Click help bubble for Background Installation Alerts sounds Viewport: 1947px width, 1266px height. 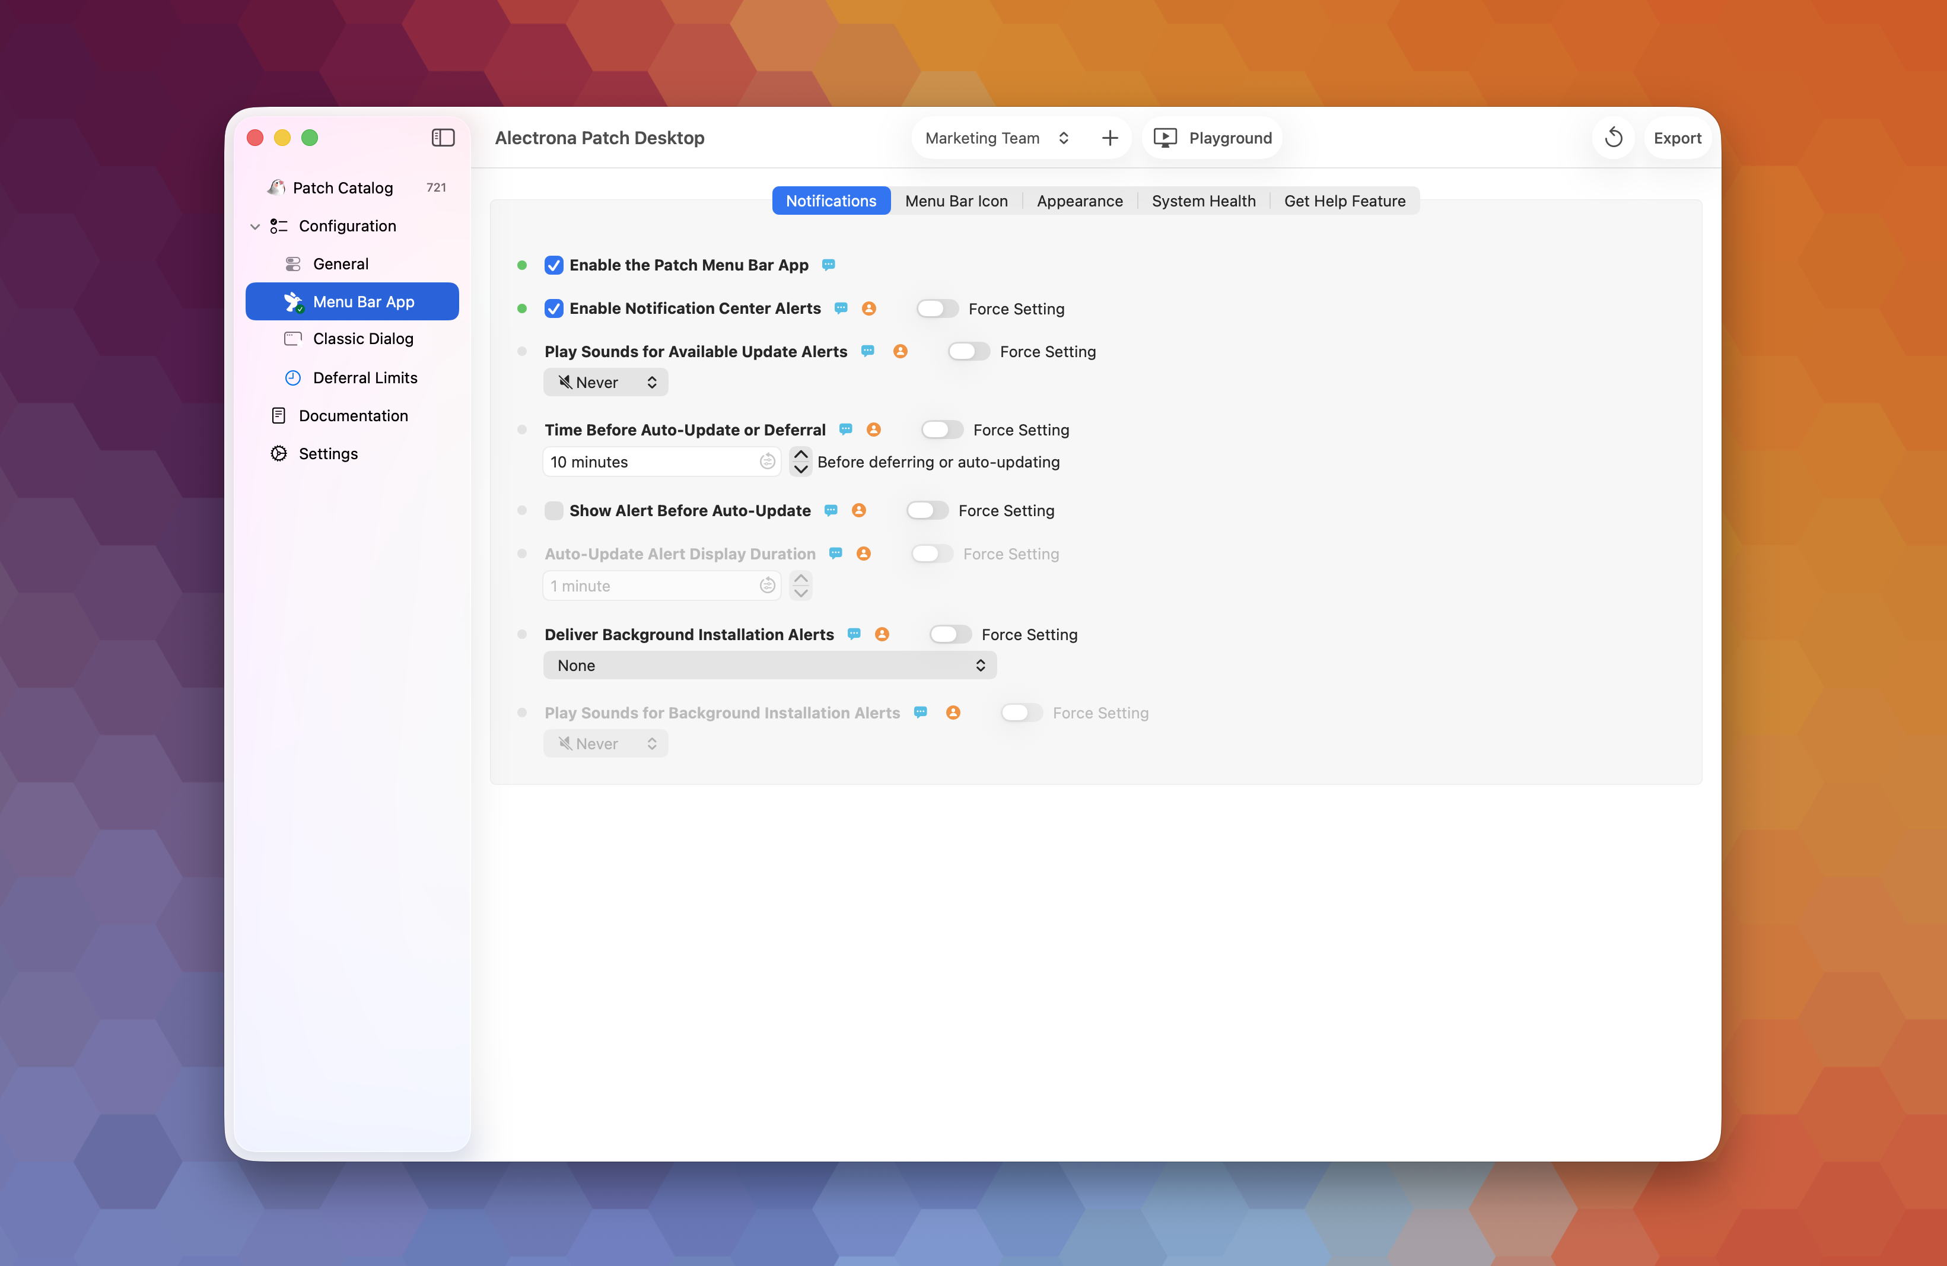click(920, 712)
